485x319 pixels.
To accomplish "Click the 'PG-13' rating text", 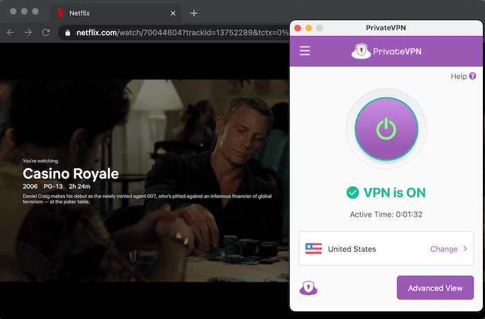I will [53, 187].
